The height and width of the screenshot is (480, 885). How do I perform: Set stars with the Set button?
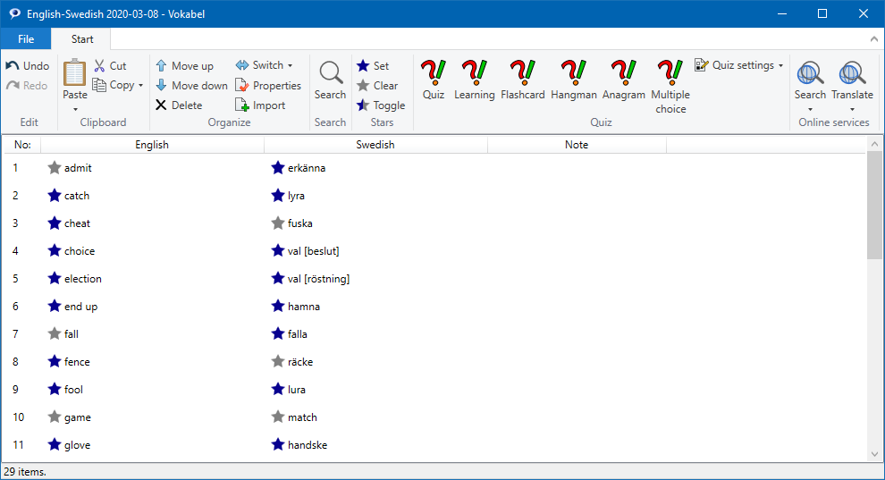click(373, 65)
